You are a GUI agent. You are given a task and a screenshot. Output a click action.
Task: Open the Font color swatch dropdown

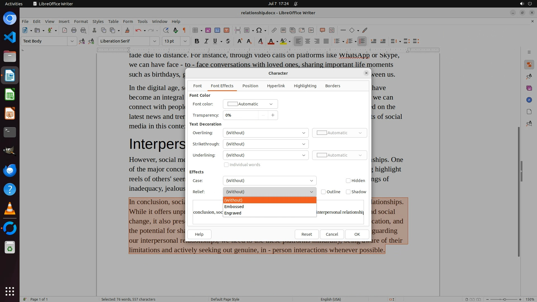(250, 104)
